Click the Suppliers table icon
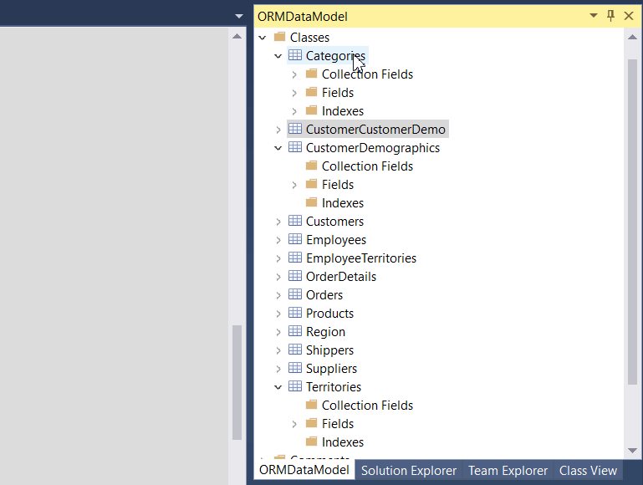643x485 pixels. tap(295, 368)
